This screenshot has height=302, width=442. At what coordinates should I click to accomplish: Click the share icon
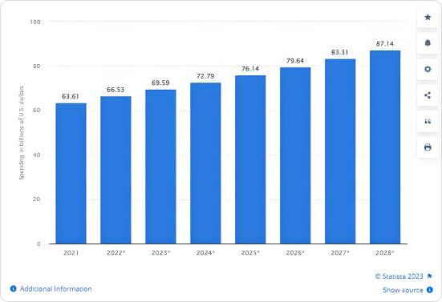tap(428, 95)
